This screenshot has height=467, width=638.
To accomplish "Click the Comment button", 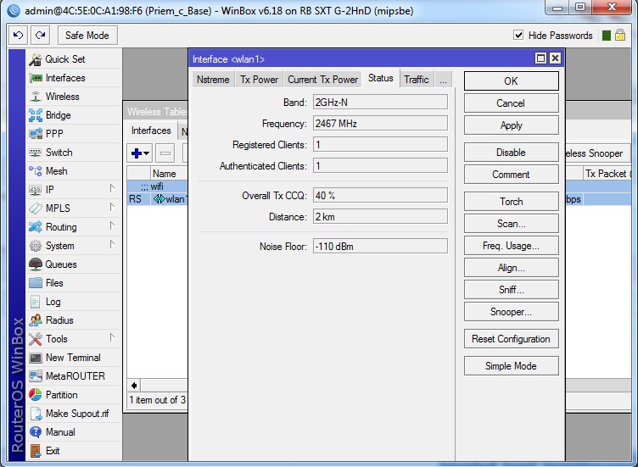I will (511, 175).
